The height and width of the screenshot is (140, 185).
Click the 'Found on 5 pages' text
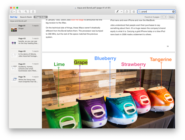coord(152,17)
